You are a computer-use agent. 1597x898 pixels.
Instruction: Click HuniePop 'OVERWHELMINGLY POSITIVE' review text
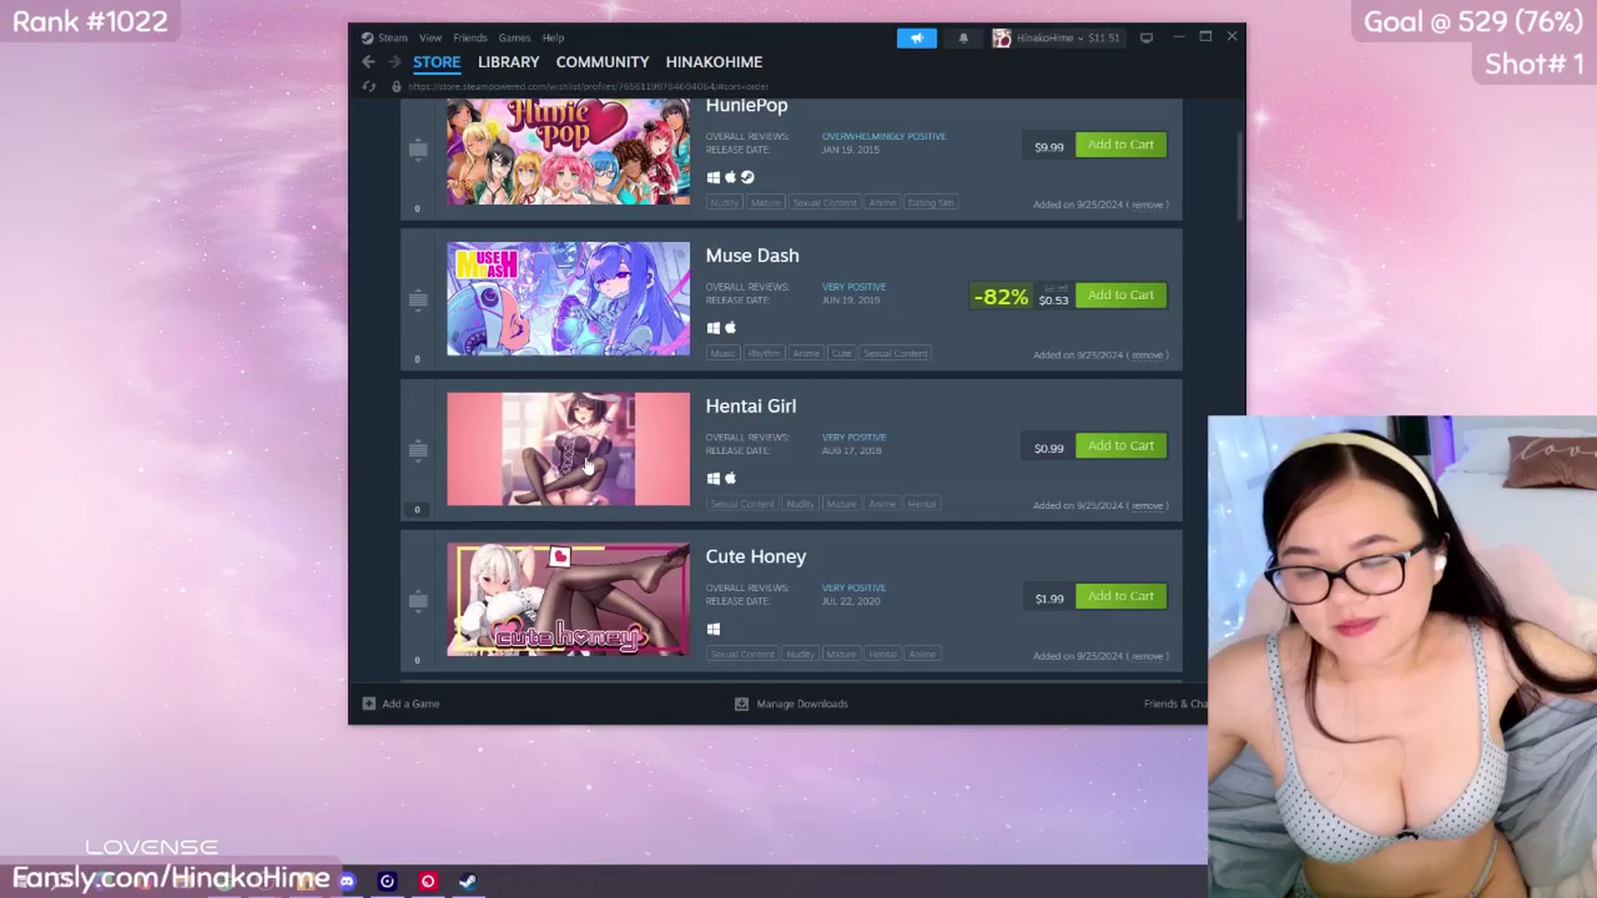pyautogui.click(x=883, y=136)
